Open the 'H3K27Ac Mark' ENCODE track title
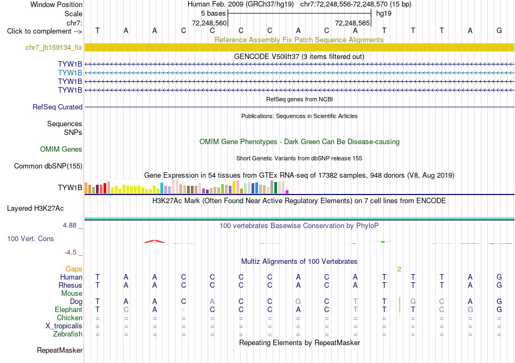This screenshot has width=515, height=363. click(x=299, y=201)
